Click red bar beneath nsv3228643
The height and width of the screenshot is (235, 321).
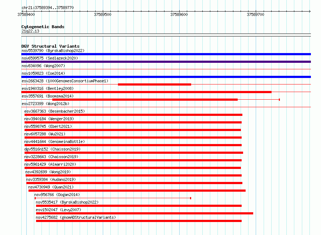click(133, 160)
